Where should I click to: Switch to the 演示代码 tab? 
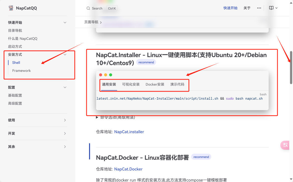click(x=177, y=84)
